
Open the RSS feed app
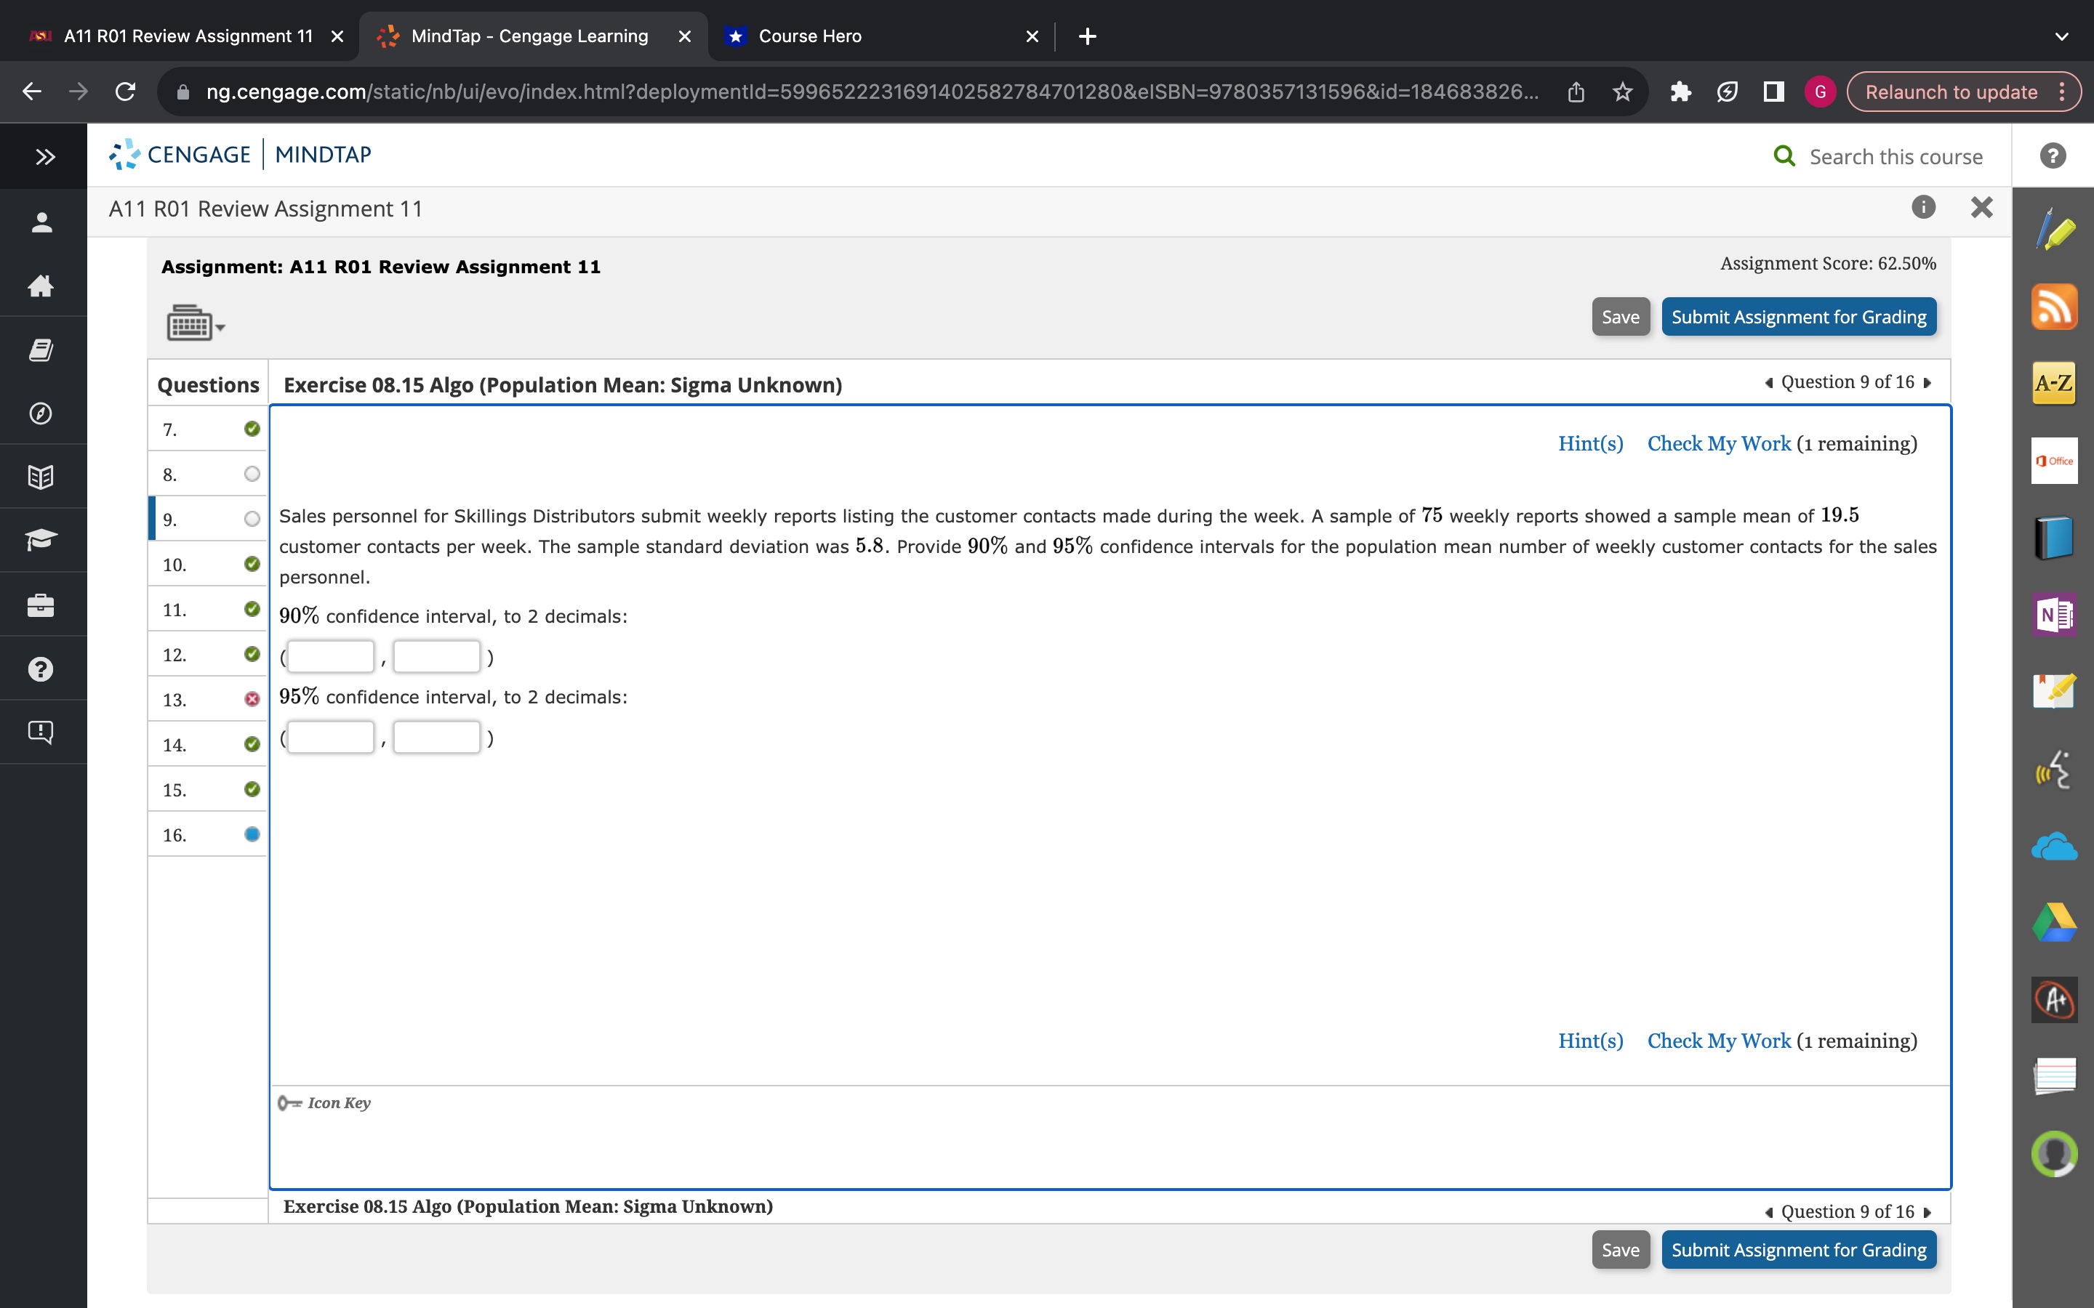click(2054, 307)
